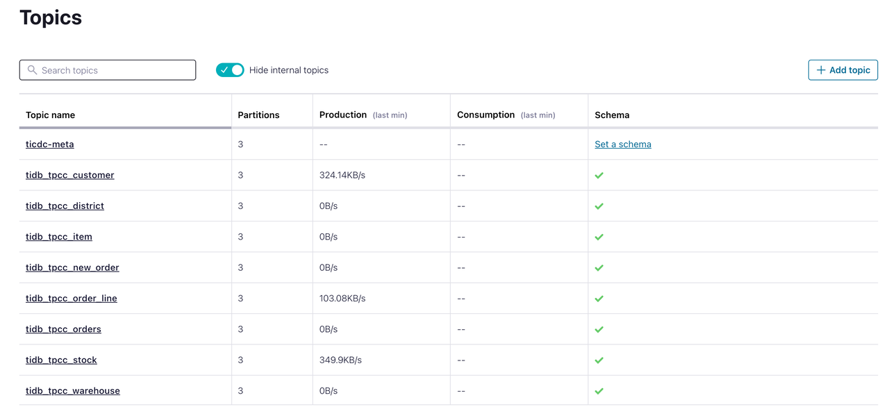This screenshot has height=416, width=889.
Task: Toggle Hide internal topics switch
Action: (x=230, y=70)
